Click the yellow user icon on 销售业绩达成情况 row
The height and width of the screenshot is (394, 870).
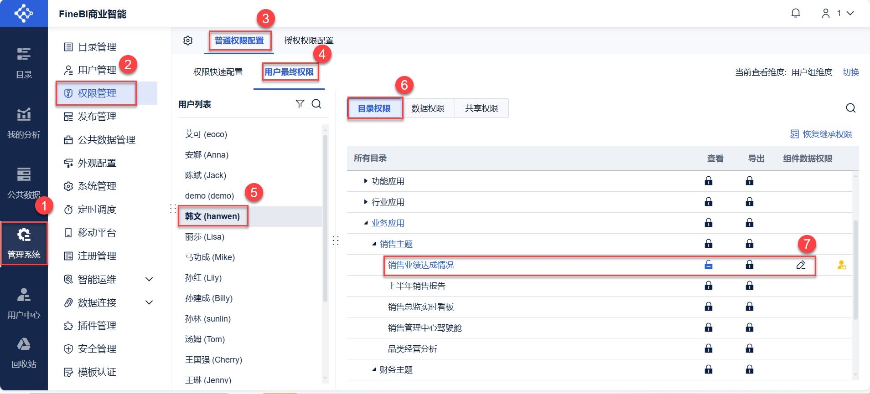pyautogui.click(x=841, y=265)
